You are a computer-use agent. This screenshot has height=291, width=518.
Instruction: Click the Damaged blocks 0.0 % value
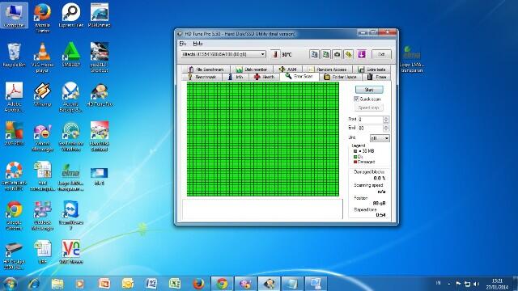380,178
